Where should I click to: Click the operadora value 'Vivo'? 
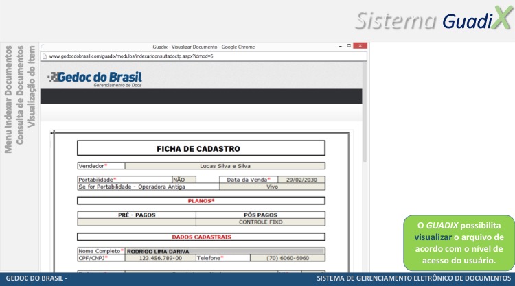click(273, 187)
